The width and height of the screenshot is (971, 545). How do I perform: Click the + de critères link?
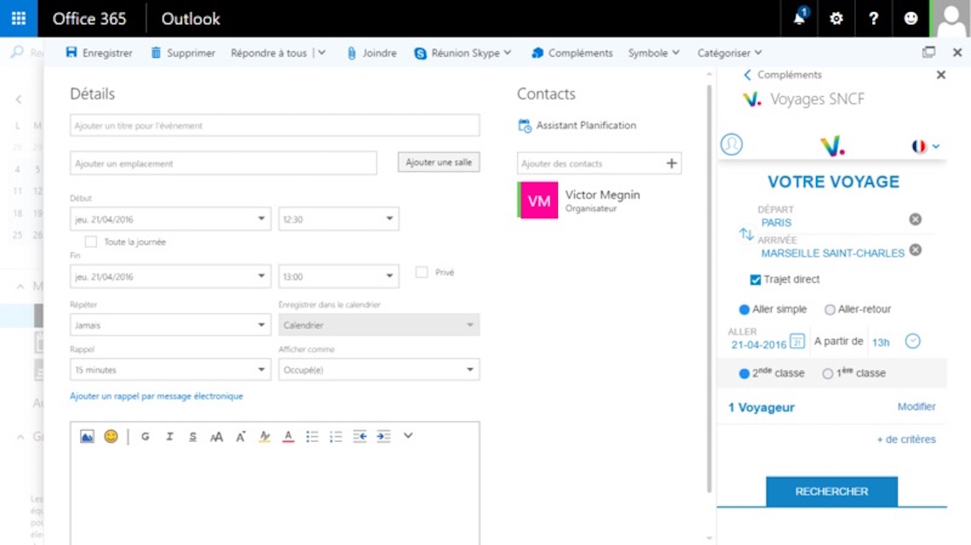point(906,439)
